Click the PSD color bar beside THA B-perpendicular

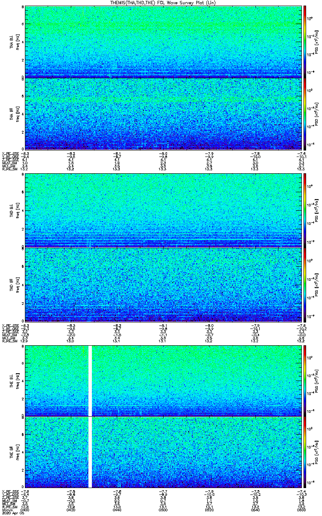coord(305,42)
